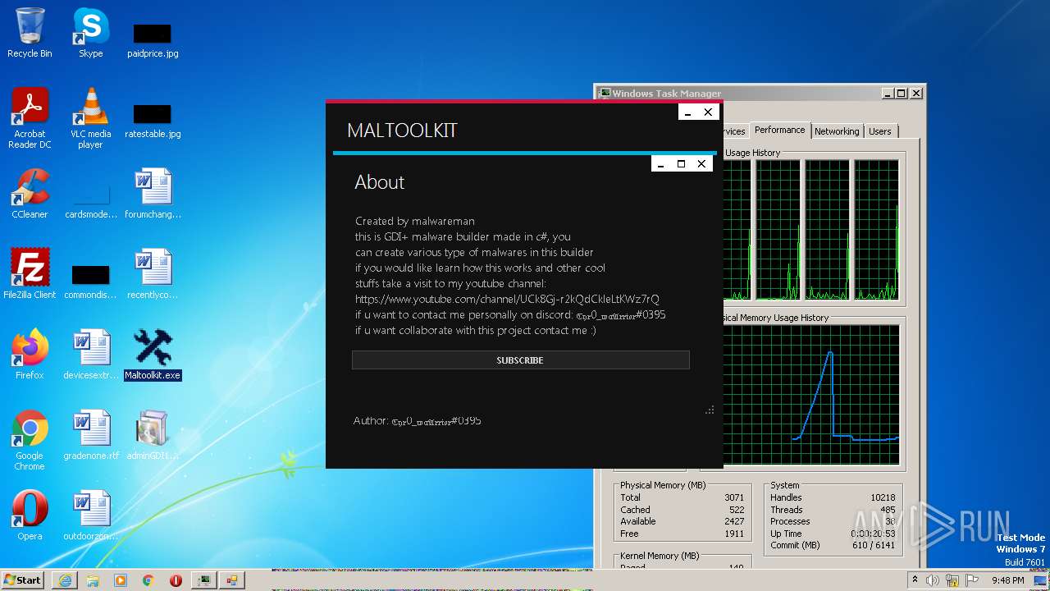Open the Recycle Bin desktop icon
1050x591 pixels.
[30, 33]
